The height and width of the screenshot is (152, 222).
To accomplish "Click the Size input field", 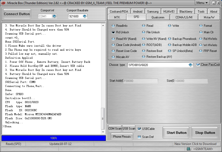I will pyautogui.click(x=191, y=81).
